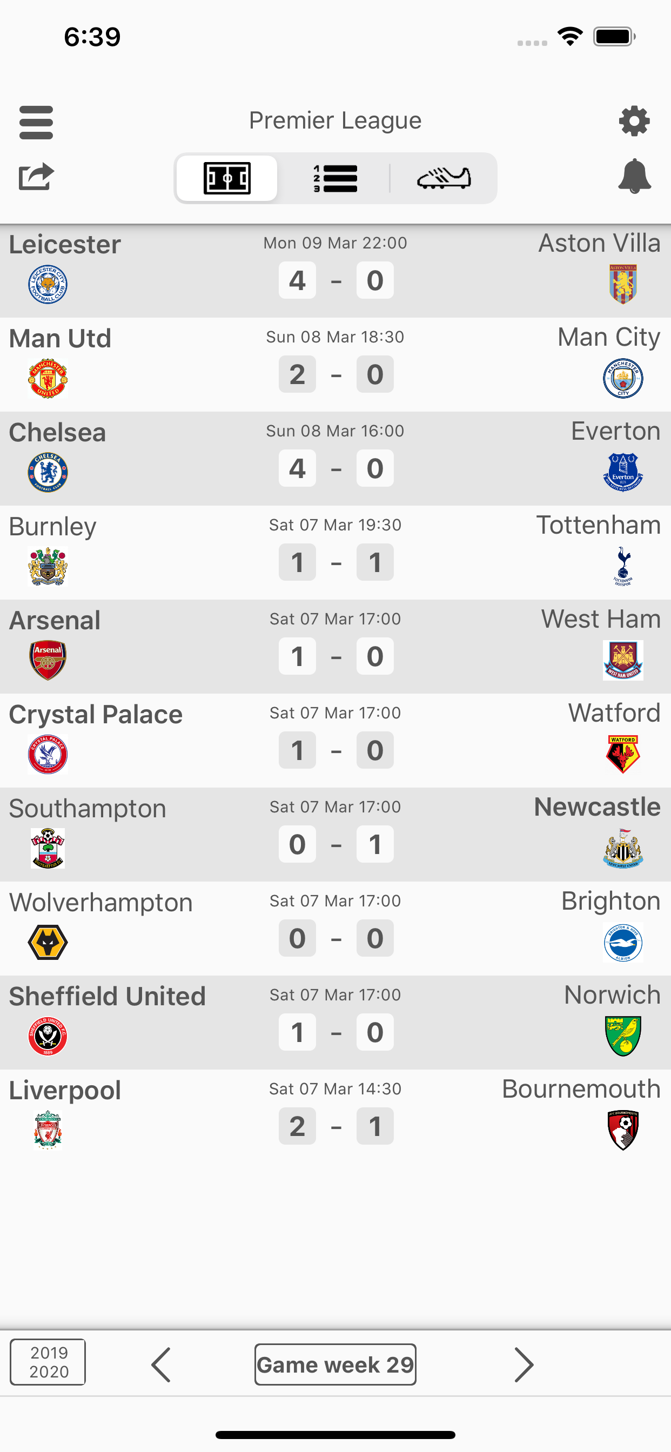Select Newcastle team name
Screen dimensions: 671x1452
tap(597, 807)
